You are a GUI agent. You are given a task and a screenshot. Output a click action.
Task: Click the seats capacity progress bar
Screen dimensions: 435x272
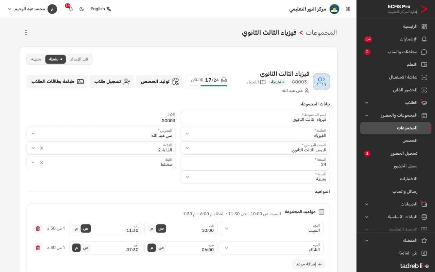click(208, 86)
